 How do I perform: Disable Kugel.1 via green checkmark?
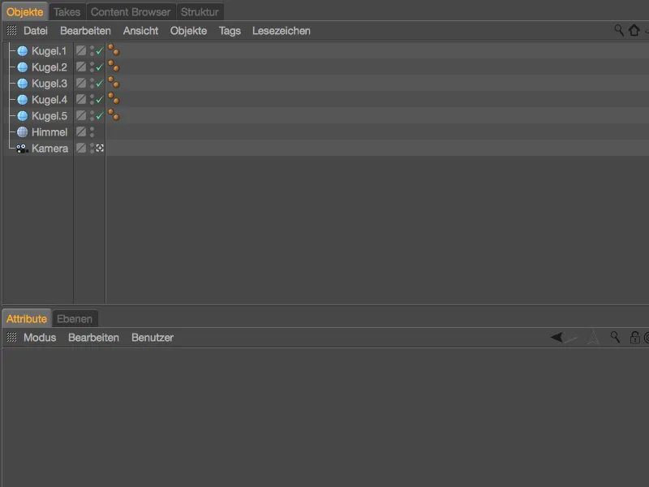click(99, 51)
